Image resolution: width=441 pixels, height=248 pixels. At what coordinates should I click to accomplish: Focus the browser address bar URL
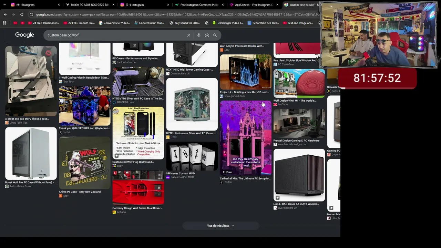(177, 14)
